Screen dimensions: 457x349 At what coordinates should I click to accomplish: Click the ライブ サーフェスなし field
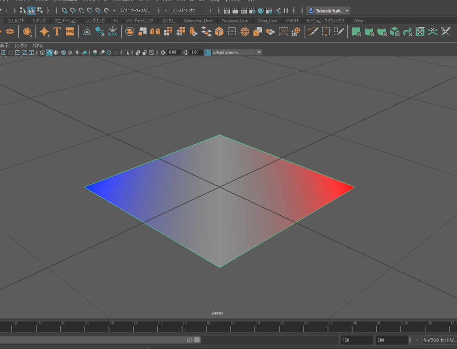[x=136, y=11]
